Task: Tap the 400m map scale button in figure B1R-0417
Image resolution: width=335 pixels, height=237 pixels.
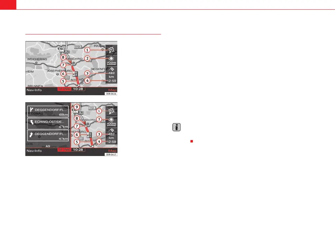Action: (x=111, y=121)
